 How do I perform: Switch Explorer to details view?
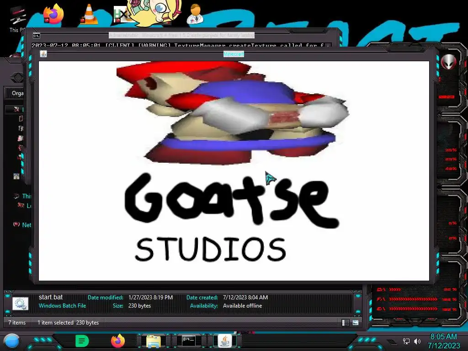(346, 323)
